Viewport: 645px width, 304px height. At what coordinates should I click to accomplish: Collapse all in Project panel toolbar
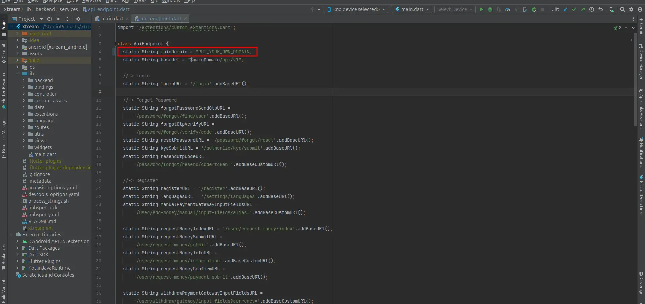(67, 19)
